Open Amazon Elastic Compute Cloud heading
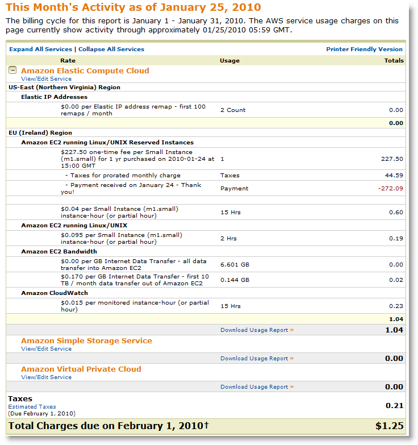 85,70
